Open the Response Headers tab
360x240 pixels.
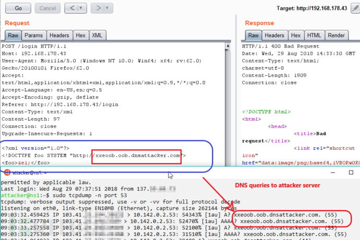click(x=274, y=35)
